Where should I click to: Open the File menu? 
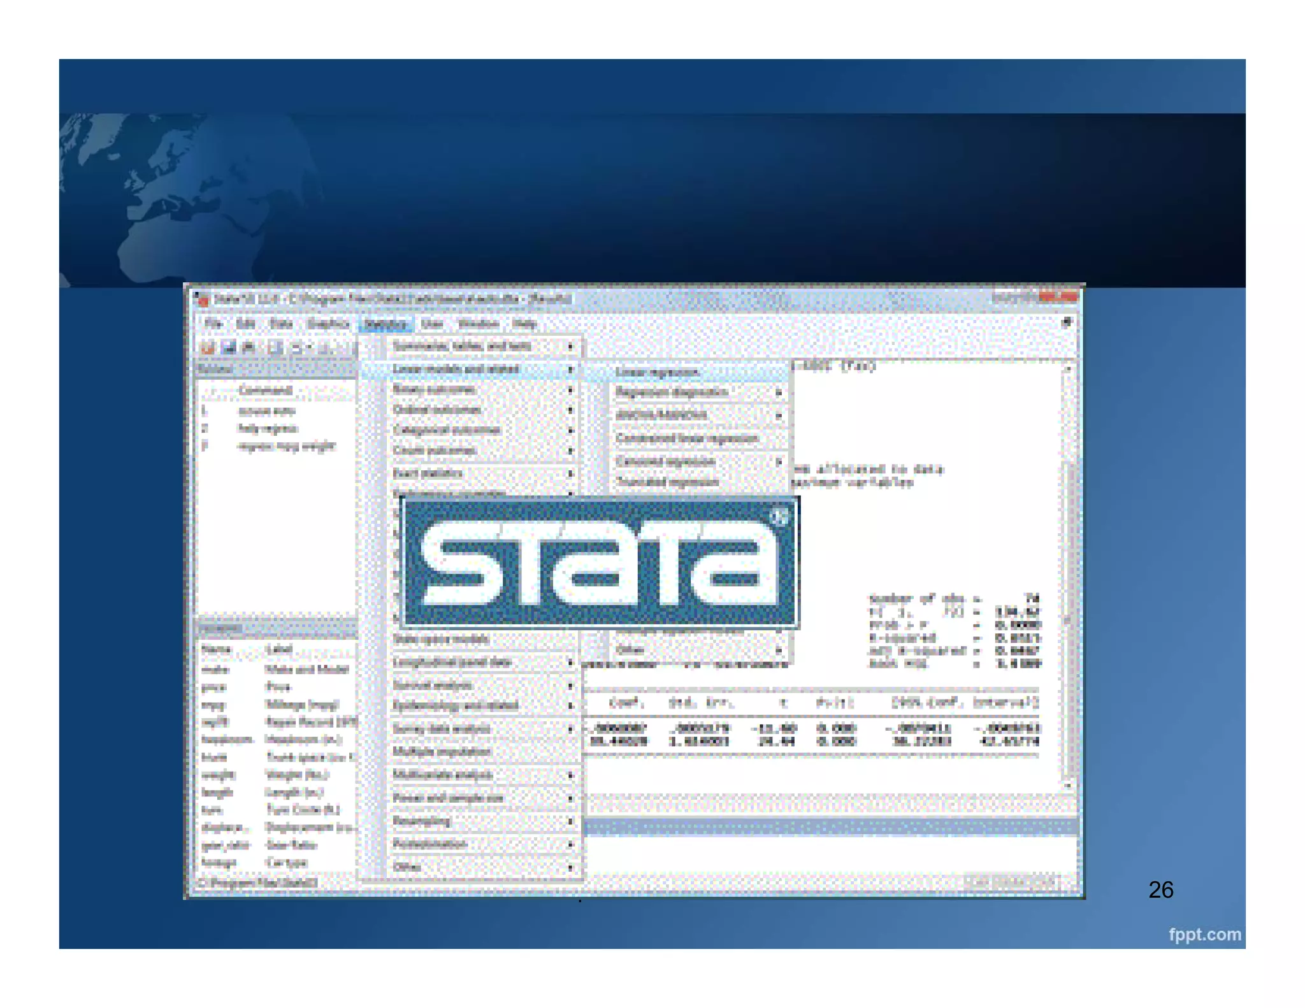213,324
